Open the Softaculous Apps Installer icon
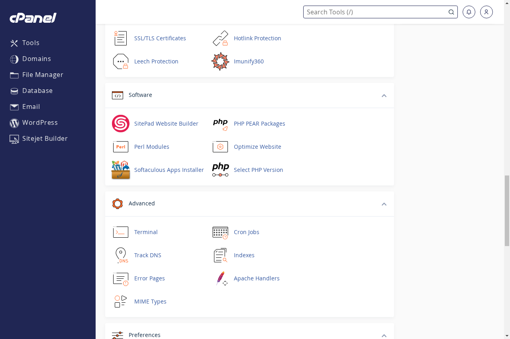This screenshot has height=339, width=510. point(121,170)
